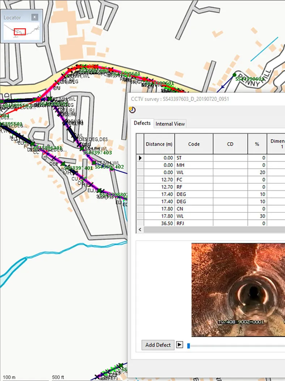Viewport: 285px width, 381px height.
Task: Switch to the Internal View tab
Action: click(x=170, y=124)
